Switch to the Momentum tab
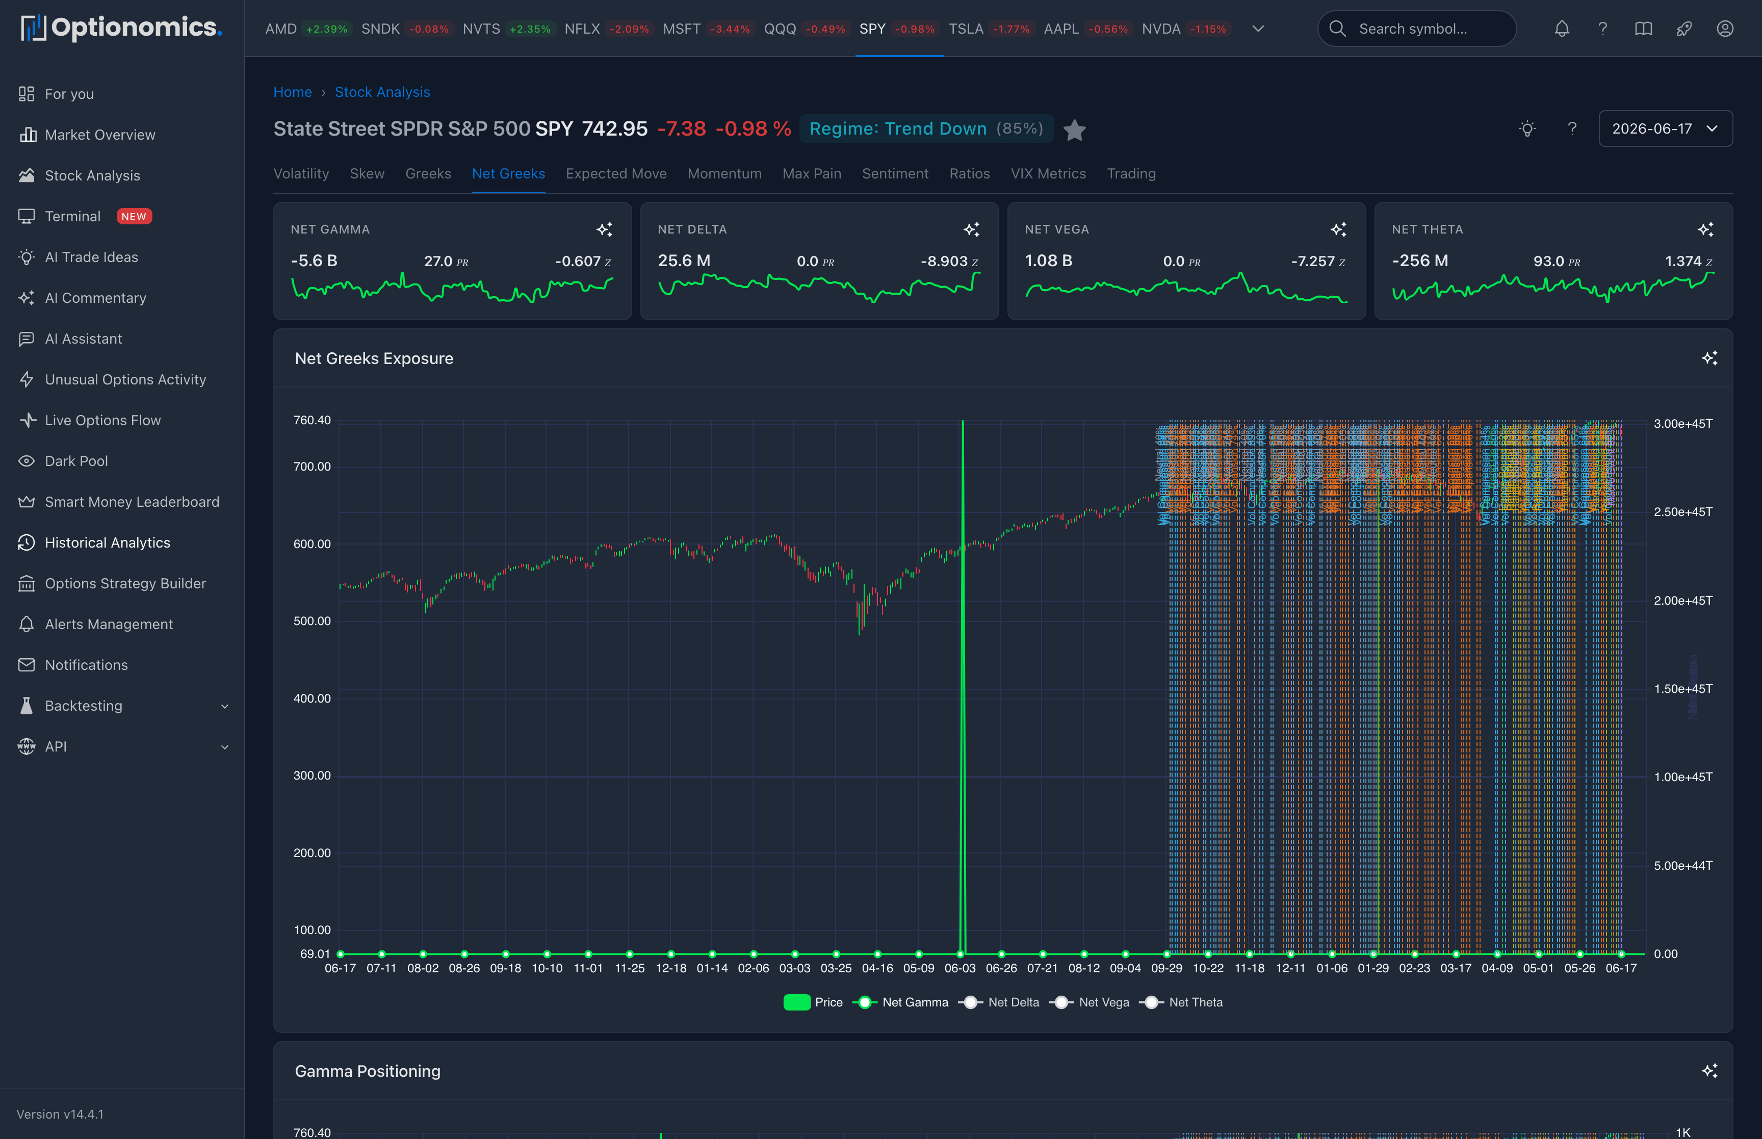 coord(724,174)
